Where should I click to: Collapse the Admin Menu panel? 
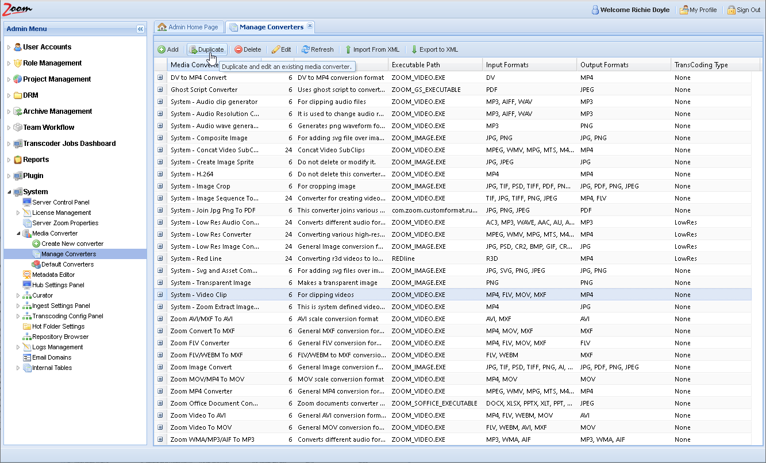click(x=140, y=29)
